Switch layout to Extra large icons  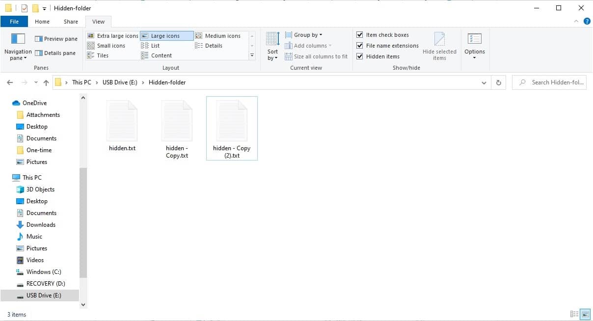point(113,35)
